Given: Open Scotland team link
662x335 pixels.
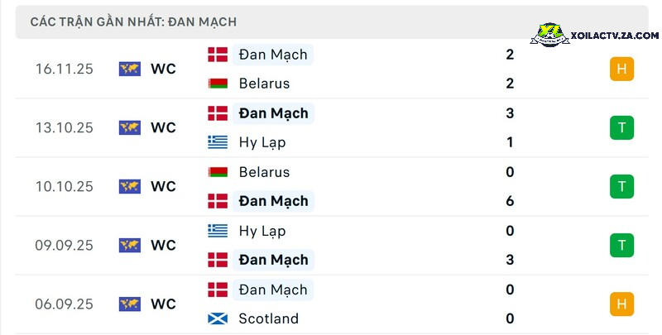Looking at the screenshot, I should coord(268,318).
